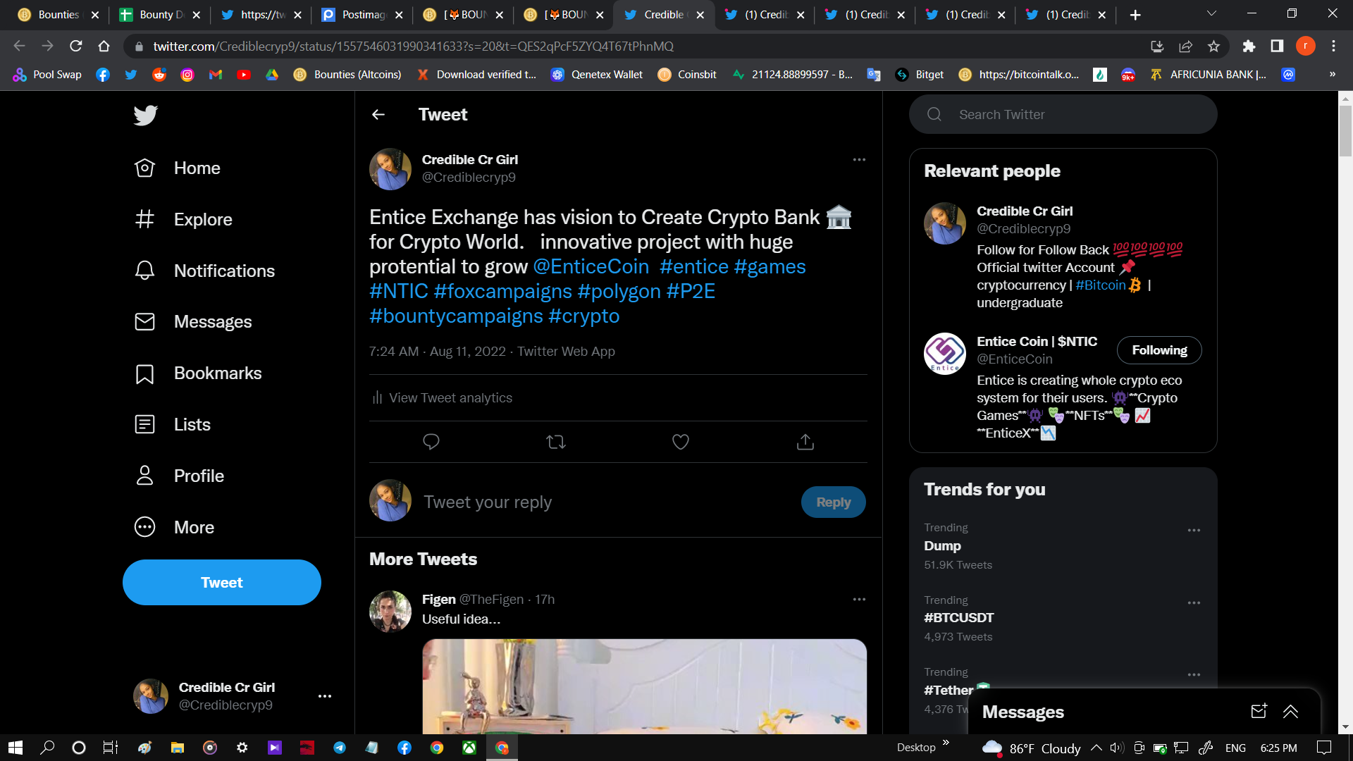Open the #BTCUSDT trending topic
Image resolution: width=1353 pixels, height=761 pixels.
point(958,618)
